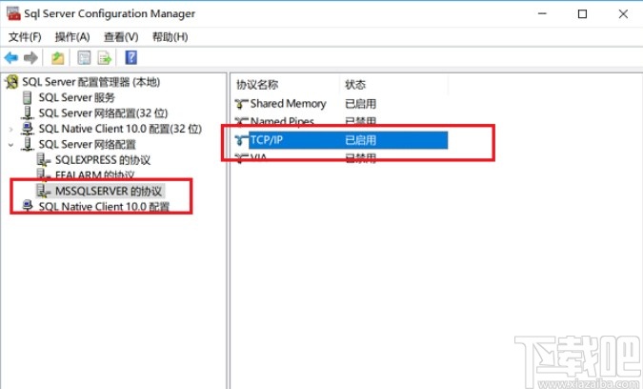Screen dimensions: 643x389
Task: Open the 帮助(H) menu
Action: (169, 36)
